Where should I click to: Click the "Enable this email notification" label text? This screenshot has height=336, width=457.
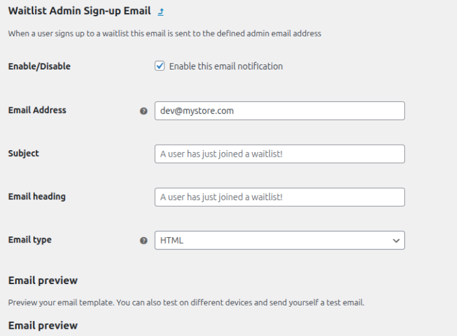coord(226,66)
